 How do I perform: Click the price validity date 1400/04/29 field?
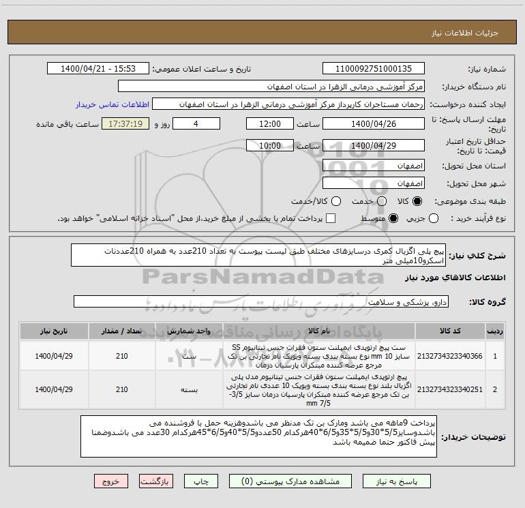(374, 146)
